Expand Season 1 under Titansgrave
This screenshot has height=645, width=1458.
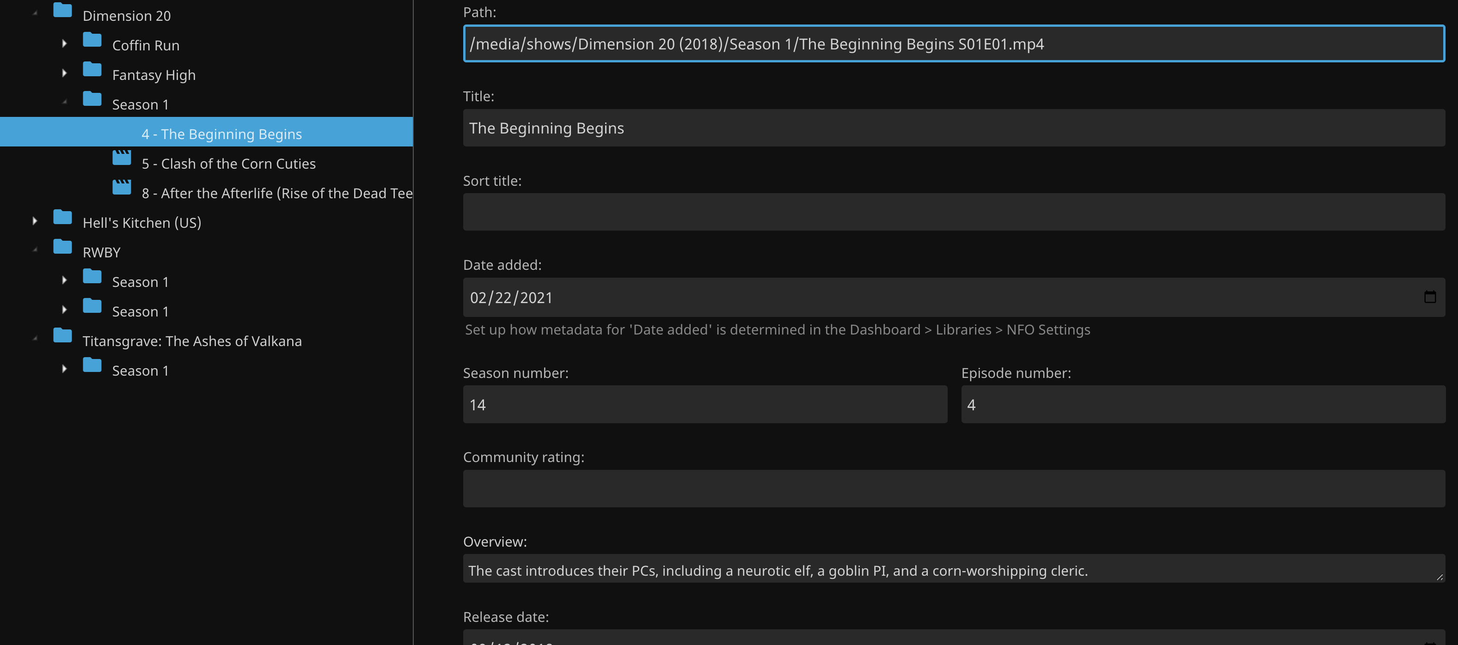(x=65, y=369)
